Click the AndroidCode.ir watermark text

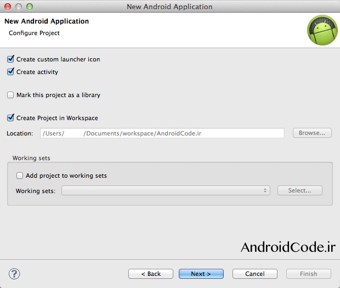click(x=287, y=247)
